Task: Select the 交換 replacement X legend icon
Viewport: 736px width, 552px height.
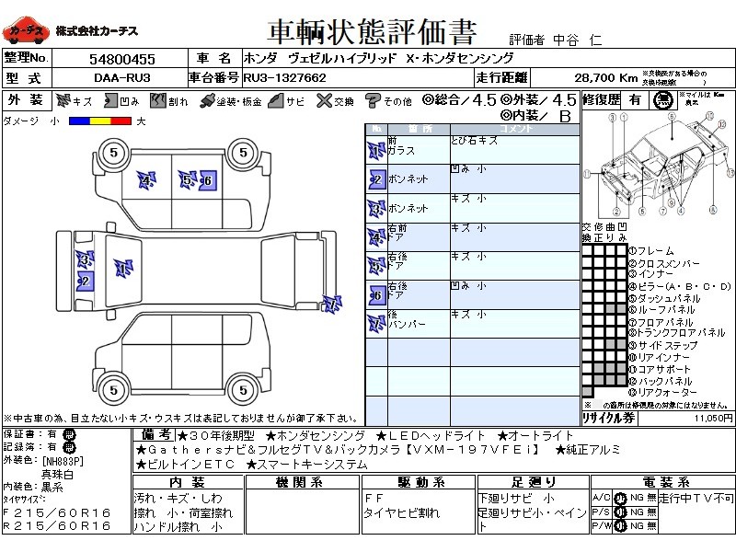Action: coord(324,100)
